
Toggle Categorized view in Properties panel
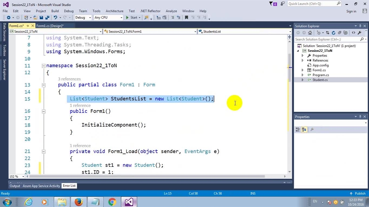click(298, 130)
